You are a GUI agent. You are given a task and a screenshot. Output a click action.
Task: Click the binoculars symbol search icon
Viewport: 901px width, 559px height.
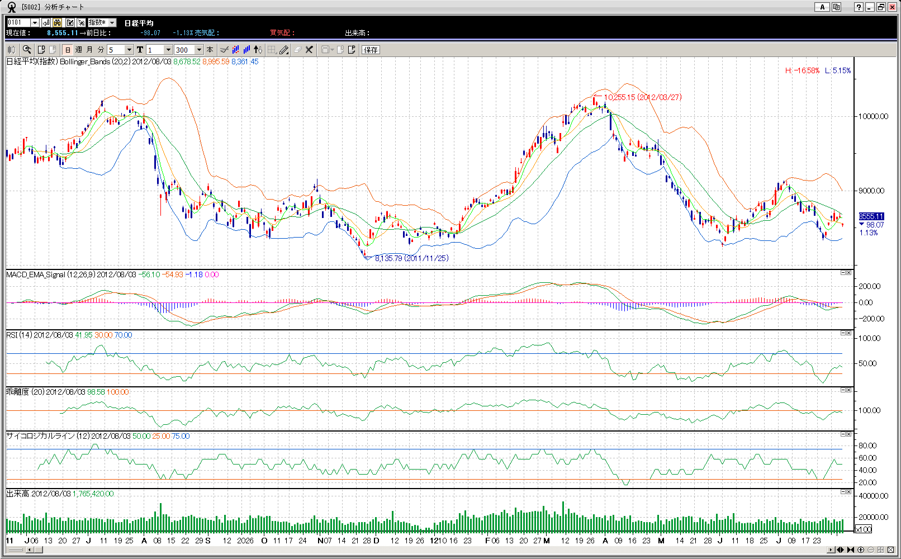click(58, 22)
